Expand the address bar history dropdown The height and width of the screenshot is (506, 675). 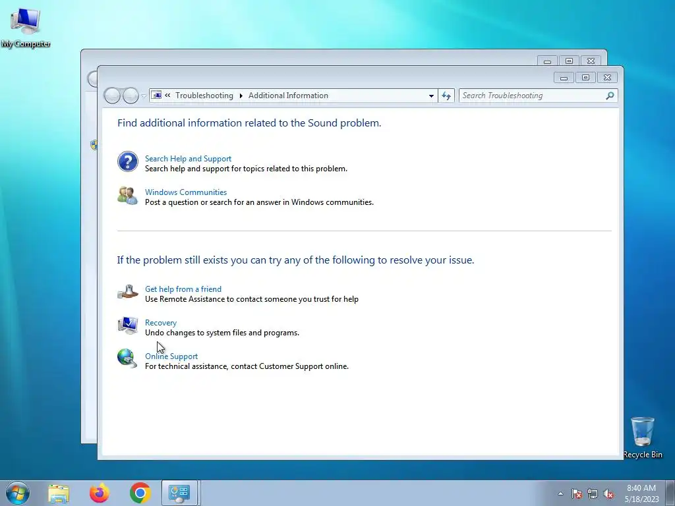[x=431, y=96]
